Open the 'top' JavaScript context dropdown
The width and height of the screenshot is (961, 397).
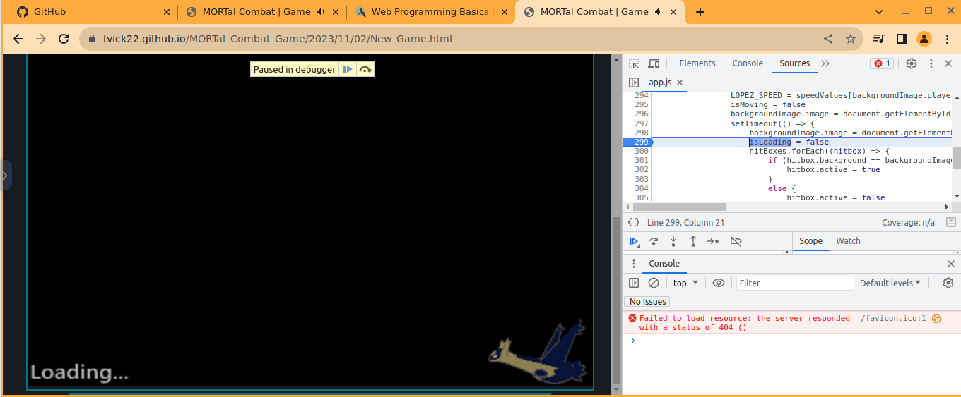[685, 283]
